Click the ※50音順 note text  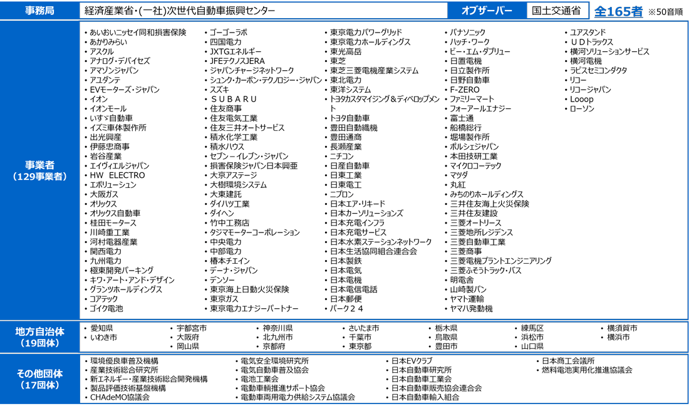point(665,12)
